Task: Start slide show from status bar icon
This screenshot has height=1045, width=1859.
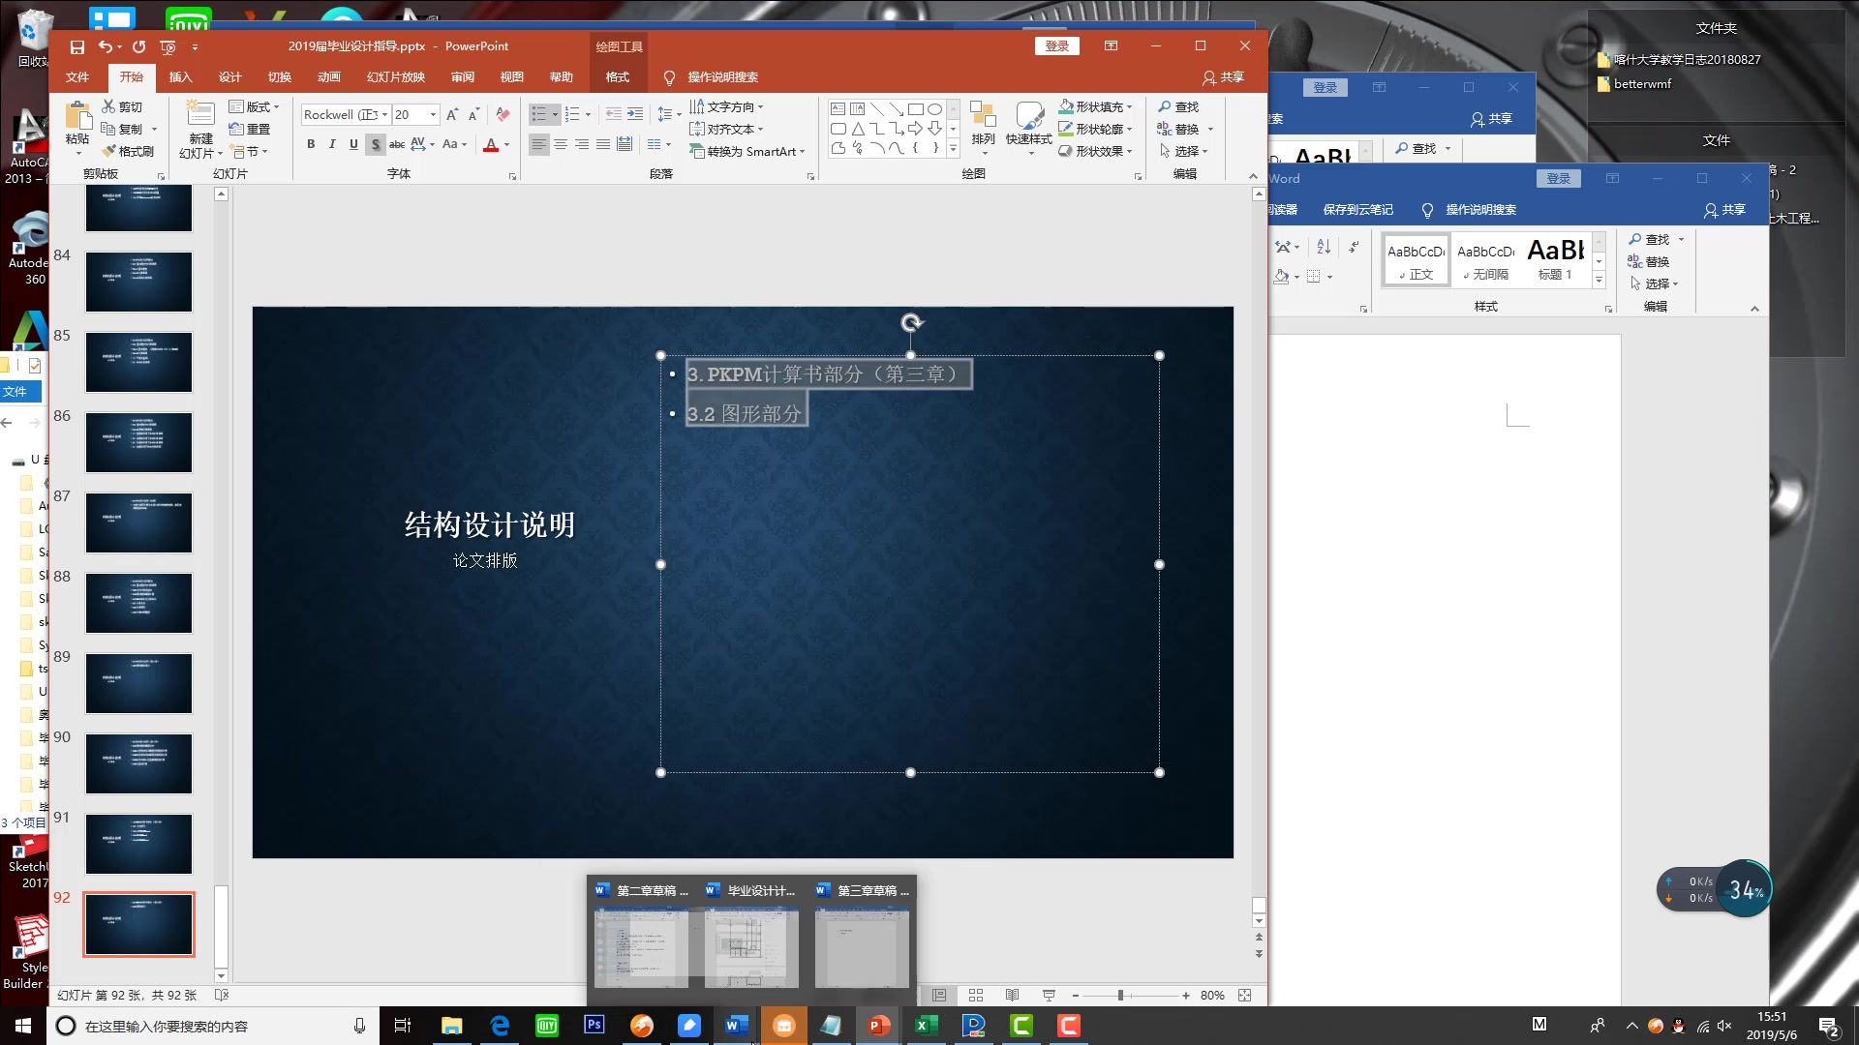Action: (x=1049, y=995)
